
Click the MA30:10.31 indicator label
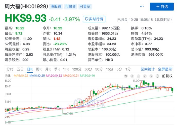click(71, 76)
